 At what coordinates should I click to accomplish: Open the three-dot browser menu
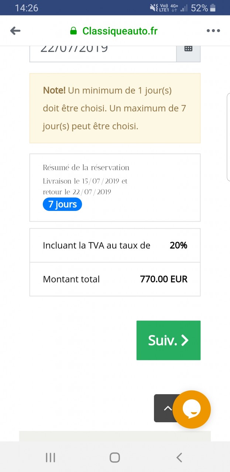coord(213,31)
